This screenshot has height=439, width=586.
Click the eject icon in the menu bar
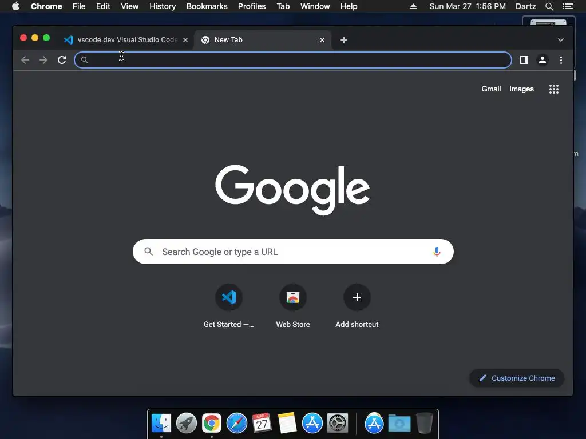point(413,6)
